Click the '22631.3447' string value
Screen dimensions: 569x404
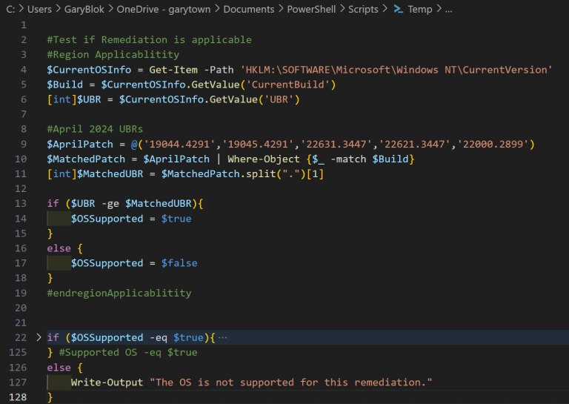(336, 144)
